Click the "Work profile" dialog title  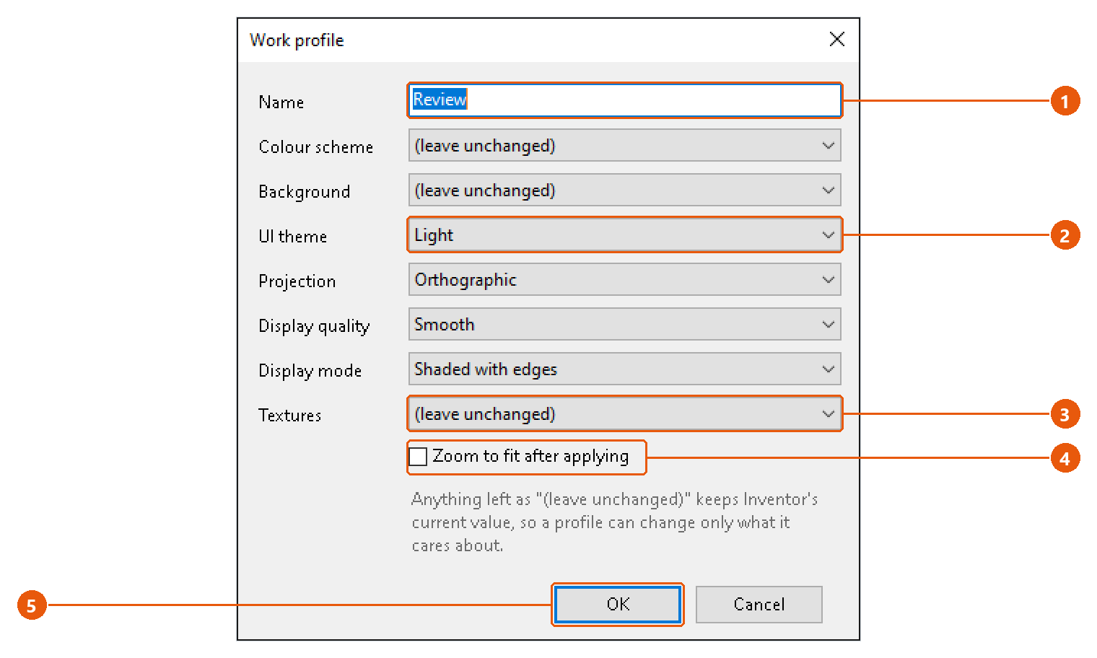point(297,40)
